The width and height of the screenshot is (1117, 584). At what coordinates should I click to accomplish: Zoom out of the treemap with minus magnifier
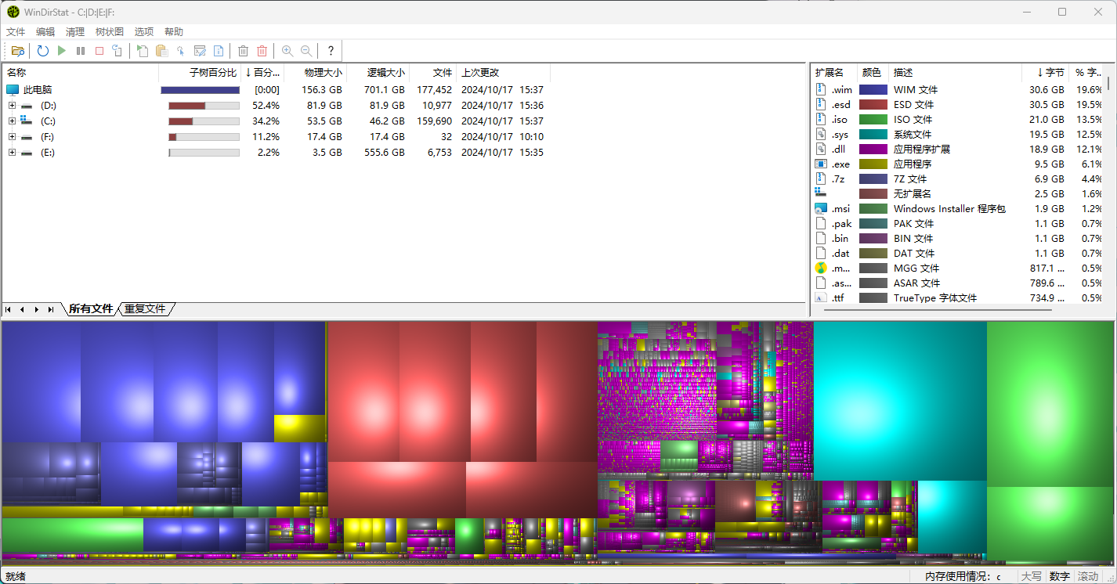306,50
